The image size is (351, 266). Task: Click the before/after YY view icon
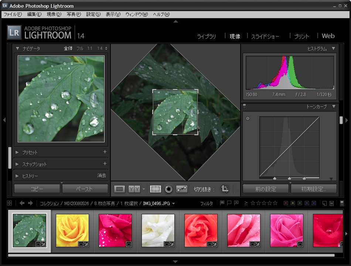tap(134, 189)
